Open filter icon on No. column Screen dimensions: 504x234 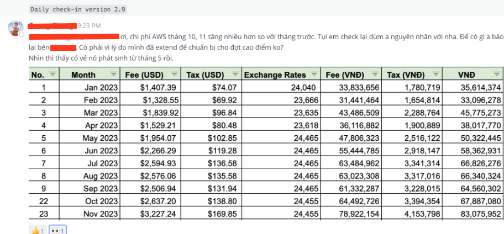53,74
